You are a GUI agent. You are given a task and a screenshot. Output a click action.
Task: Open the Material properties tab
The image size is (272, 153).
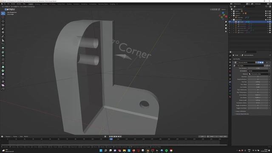pyautogui.click(x=230, y=97)
